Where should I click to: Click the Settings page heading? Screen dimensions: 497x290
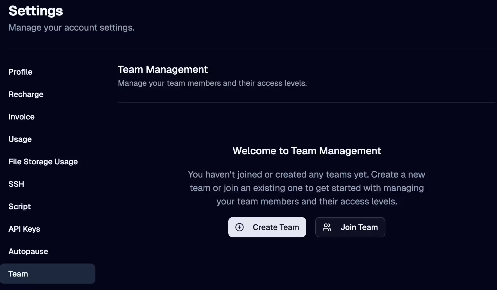pyautogui.click(x=35, y=11)
